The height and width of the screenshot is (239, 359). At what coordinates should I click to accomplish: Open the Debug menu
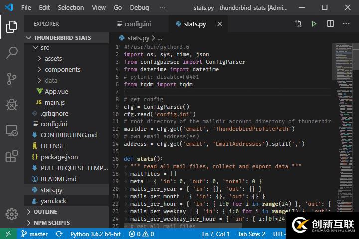tap(139, 8)
